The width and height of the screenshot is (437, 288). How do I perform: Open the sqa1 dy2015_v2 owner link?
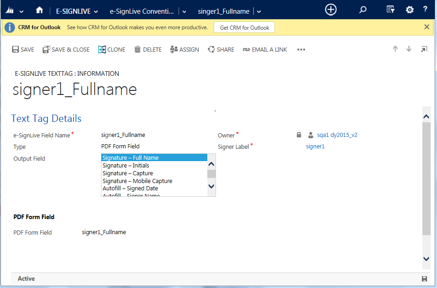coord(337,135)
